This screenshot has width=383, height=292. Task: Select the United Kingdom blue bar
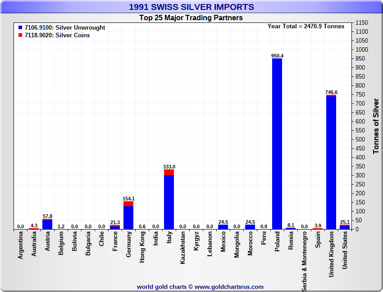331,163
